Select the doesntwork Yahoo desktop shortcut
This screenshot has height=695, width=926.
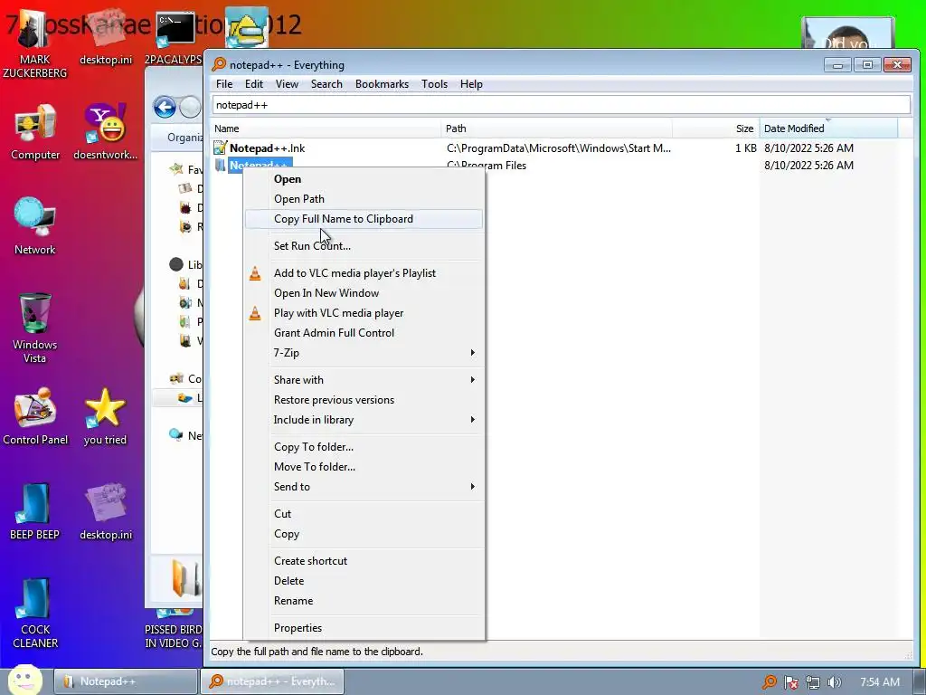pyautogui.click(x=105, y=132)
